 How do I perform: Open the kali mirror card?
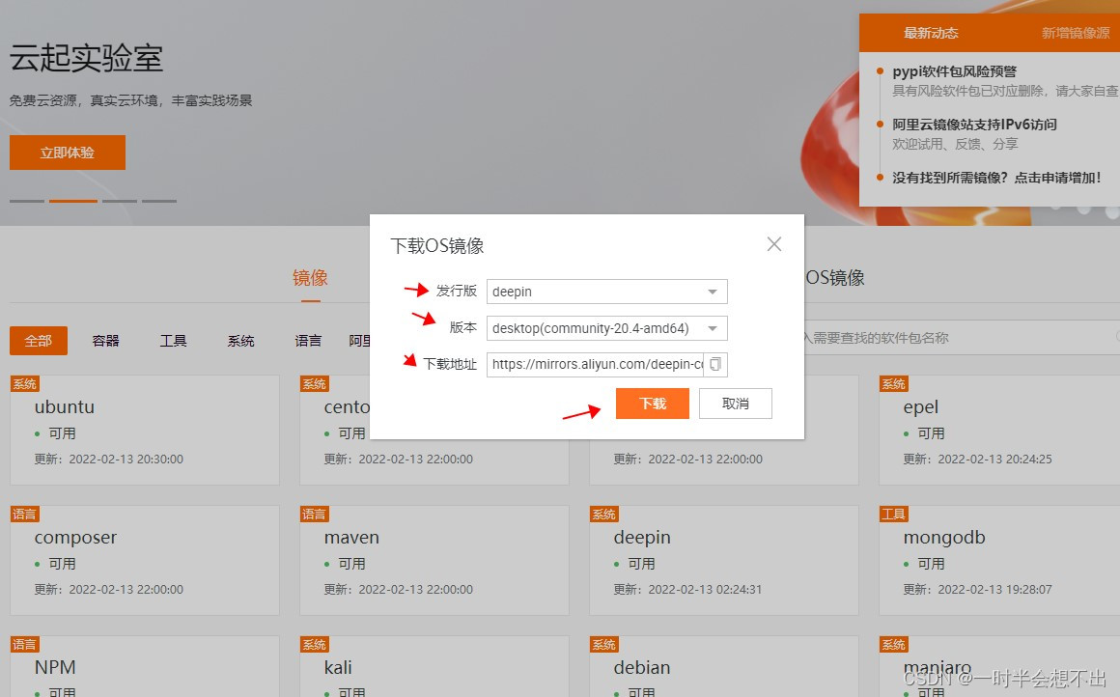(x=434, y=667)
